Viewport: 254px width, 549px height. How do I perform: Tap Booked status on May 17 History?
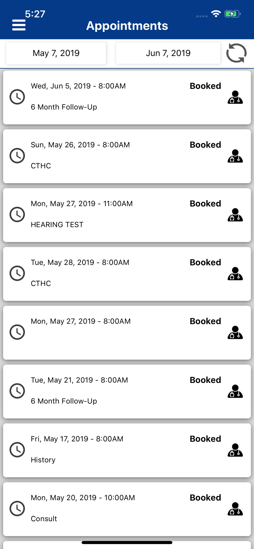205,439
